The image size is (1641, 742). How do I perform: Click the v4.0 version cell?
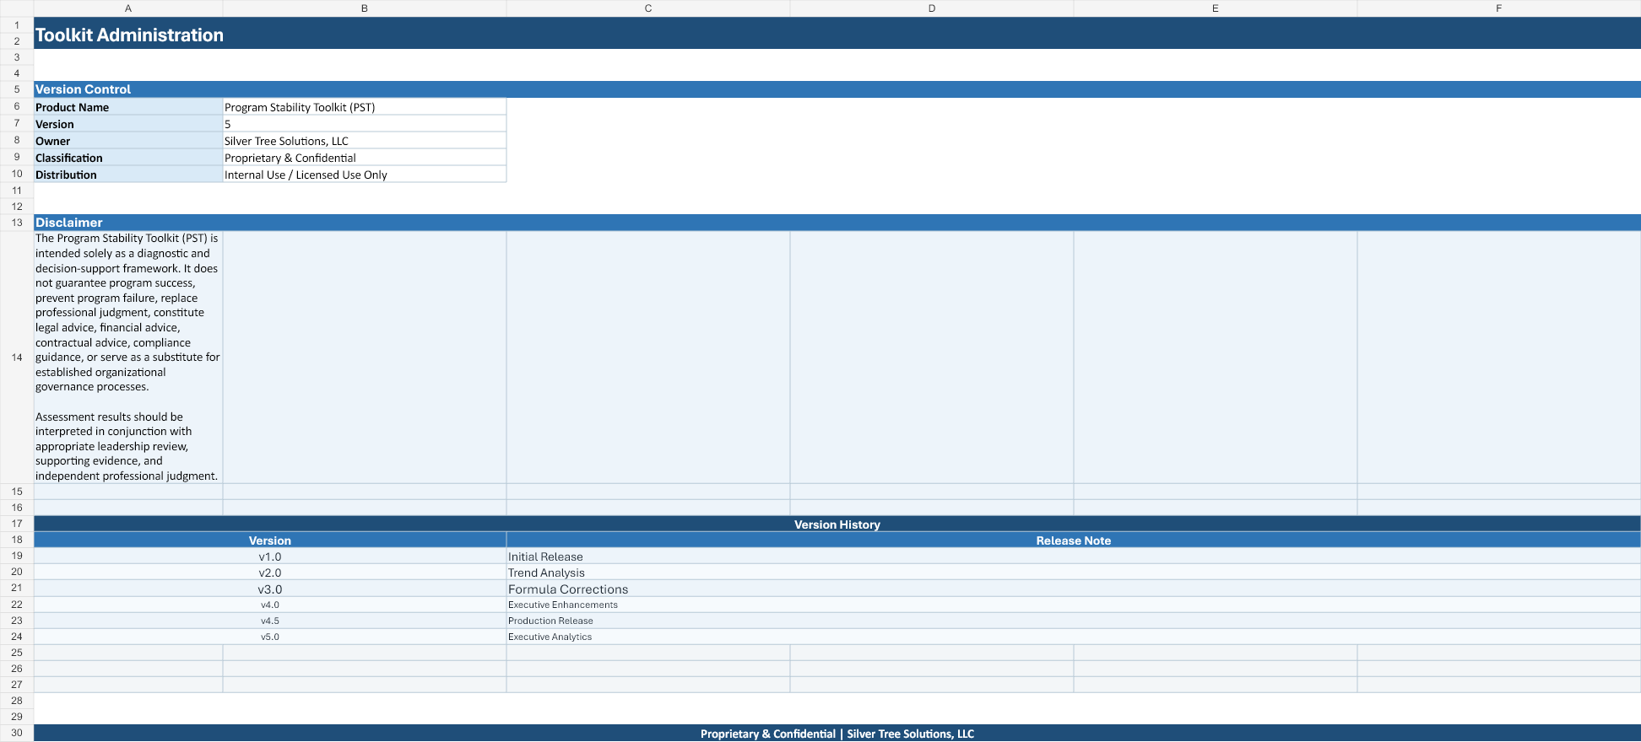[x=270, y=605]
